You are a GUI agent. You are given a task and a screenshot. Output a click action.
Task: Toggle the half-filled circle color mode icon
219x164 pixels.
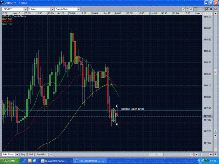[x=207, y=9]
